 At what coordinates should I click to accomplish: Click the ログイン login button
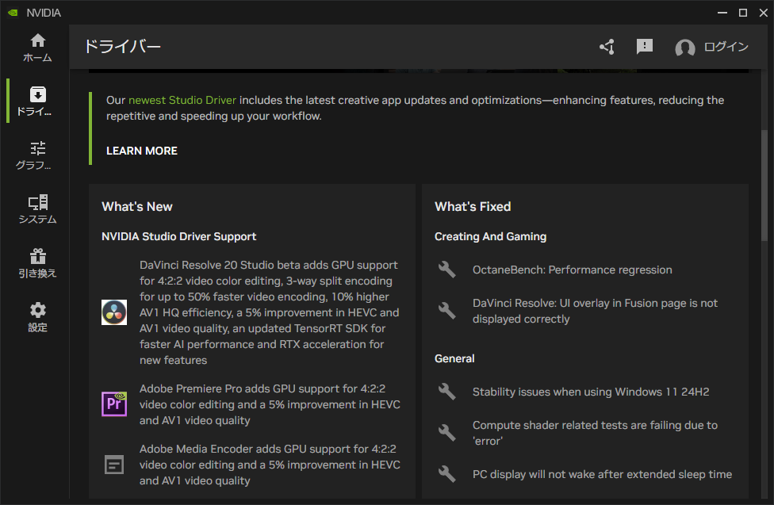(726, 47)
